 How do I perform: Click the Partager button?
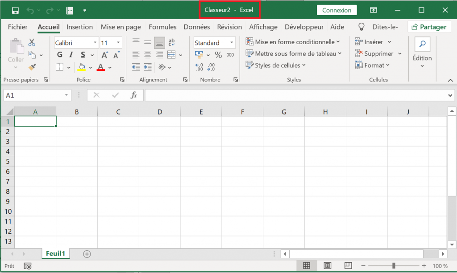tap(429, 27)
